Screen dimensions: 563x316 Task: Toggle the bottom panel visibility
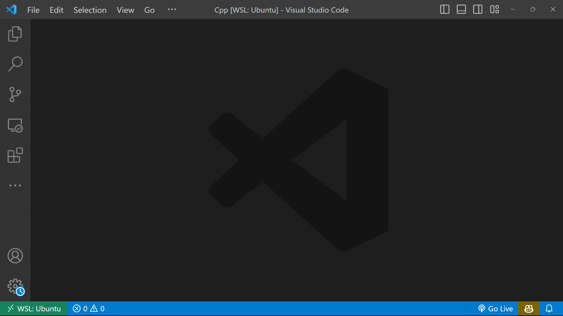click(x=461, y=10)
